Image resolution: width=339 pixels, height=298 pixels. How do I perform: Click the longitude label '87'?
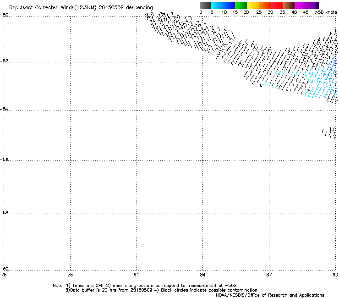click(x=269, y=275)
